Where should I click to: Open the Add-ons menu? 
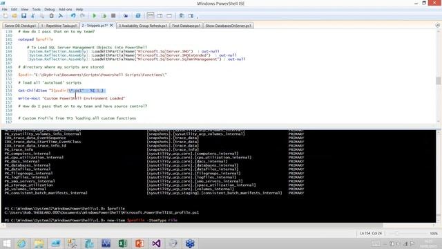tap(65, 9)
